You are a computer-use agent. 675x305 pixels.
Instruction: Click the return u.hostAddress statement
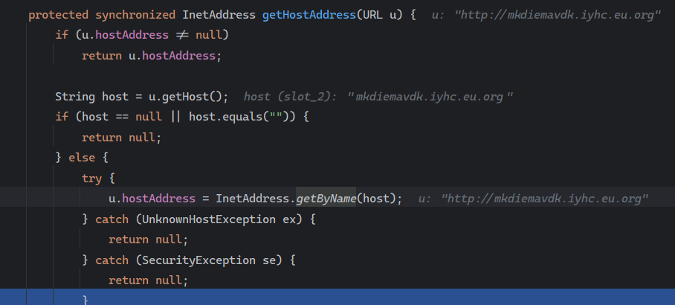(x=152, y=56)
